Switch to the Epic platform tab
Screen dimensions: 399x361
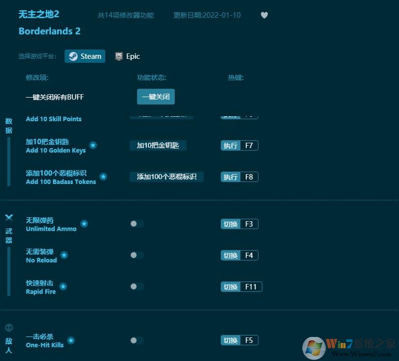point(127,56)
